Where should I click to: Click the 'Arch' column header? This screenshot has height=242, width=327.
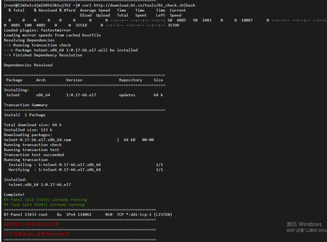[x=41, y=80]
